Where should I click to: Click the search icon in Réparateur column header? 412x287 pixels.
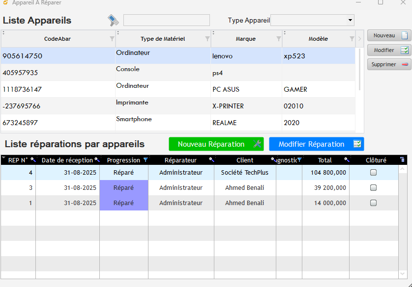coord(211,160)
